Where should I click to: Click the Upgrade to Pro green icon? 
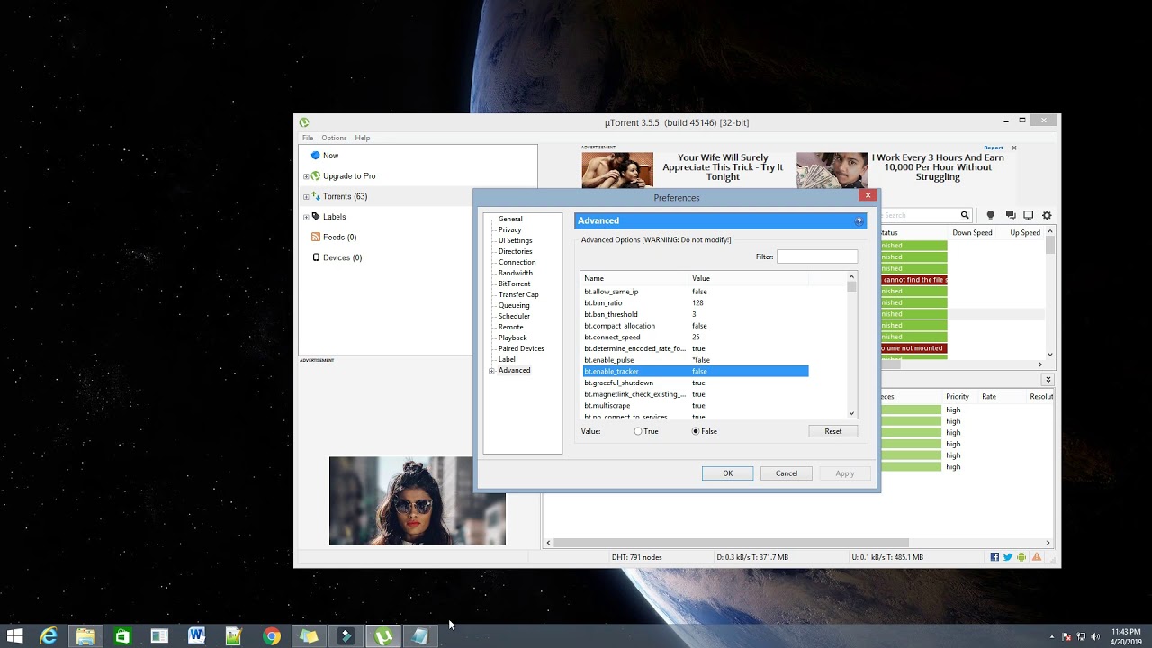point(316,175)
